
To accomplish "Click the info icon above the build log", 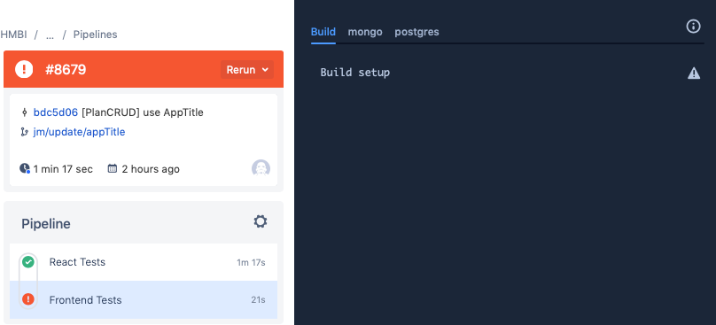I will [x=693, y=27].
